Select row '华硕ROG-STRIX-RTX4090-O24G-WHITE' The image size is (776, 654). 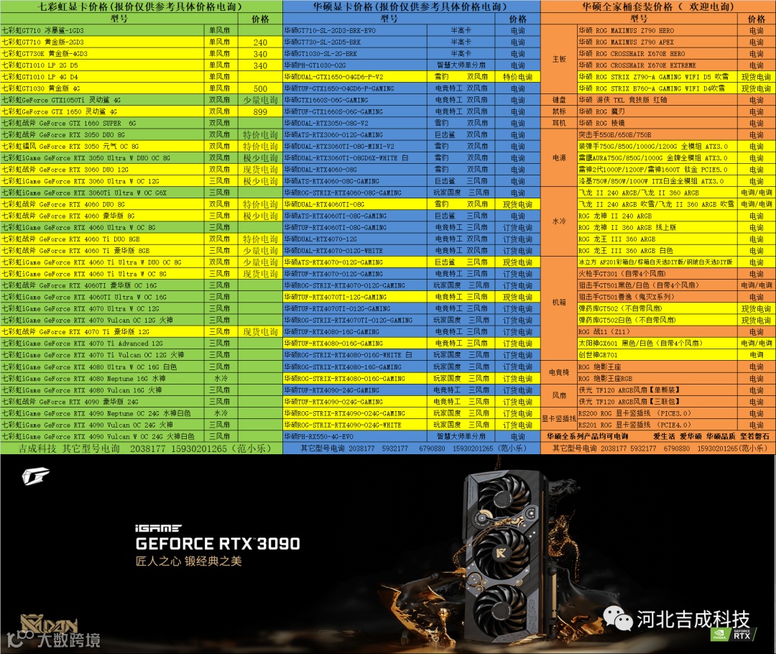click(411, 425)
